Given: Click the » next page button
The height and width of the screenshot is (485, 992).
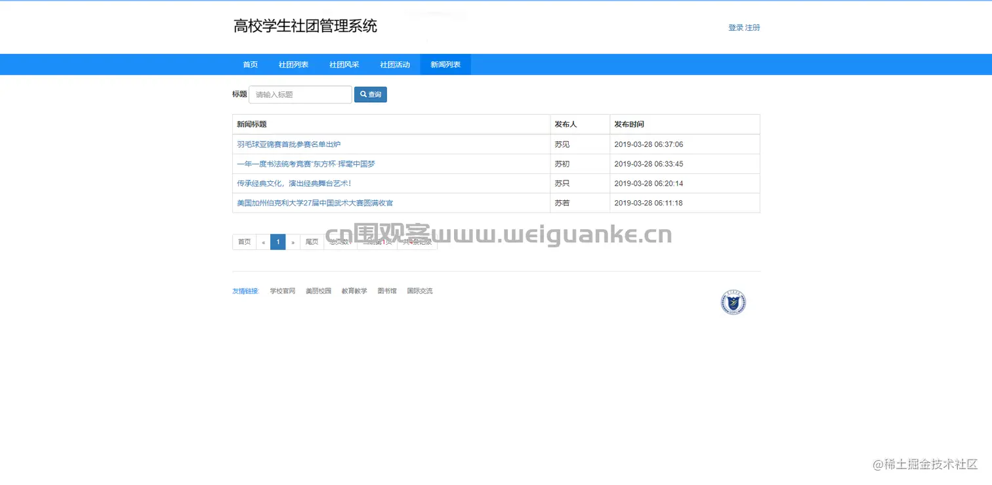Looking at the screenshot, I should coord(293,242).
